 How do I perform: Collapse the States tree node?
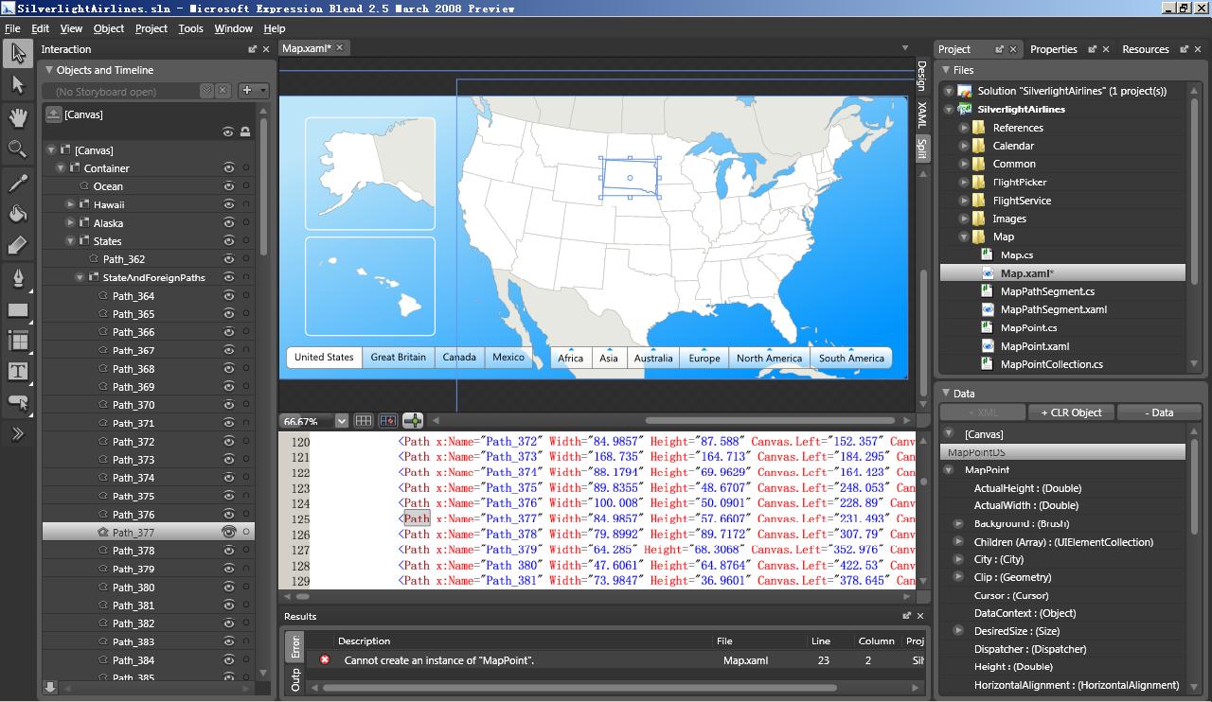click(x=70, y=241)
